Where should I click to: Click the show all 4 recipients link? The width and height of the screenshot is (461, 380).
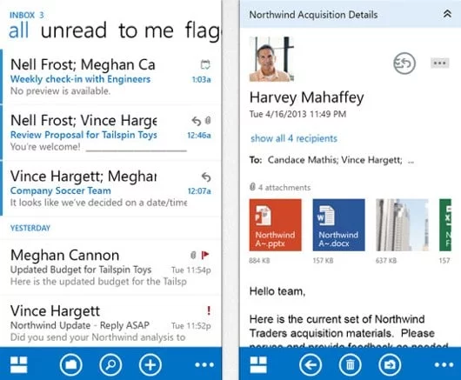pyautogui.click(x=294, y=138)
